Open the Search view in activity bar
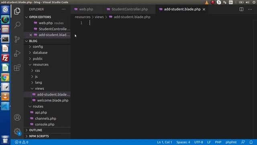The image size is (257, 145). (17, 25)
